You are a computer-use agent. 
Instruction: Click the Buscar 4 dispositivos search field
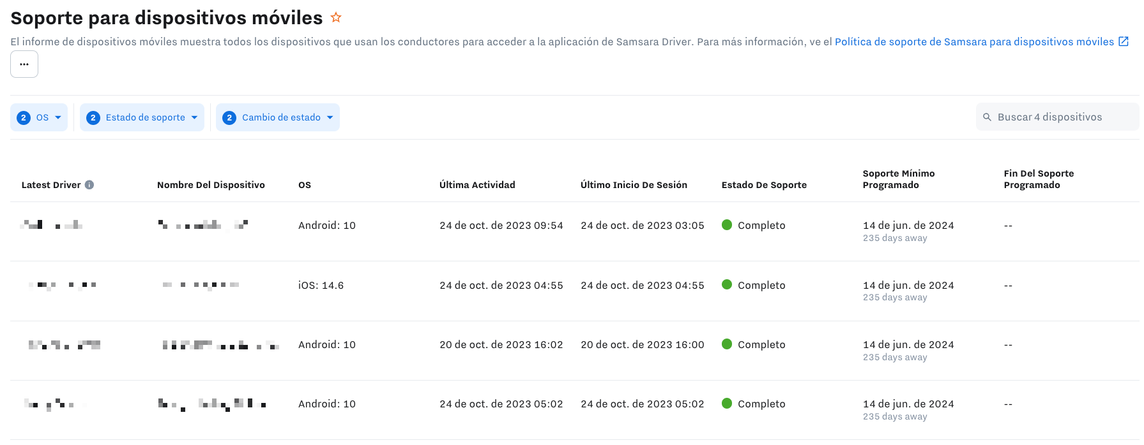point(1057,117)
